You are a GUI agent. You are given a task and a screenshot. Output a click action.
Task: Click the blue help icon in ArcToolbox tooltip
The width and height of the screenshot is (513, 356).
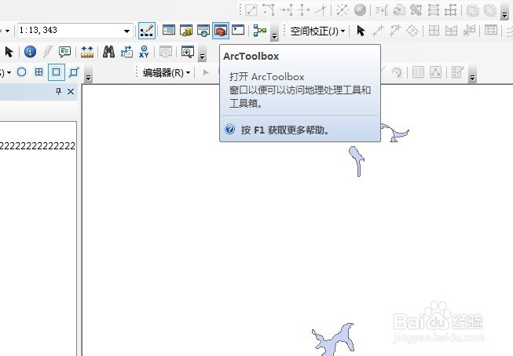(229, 129)
